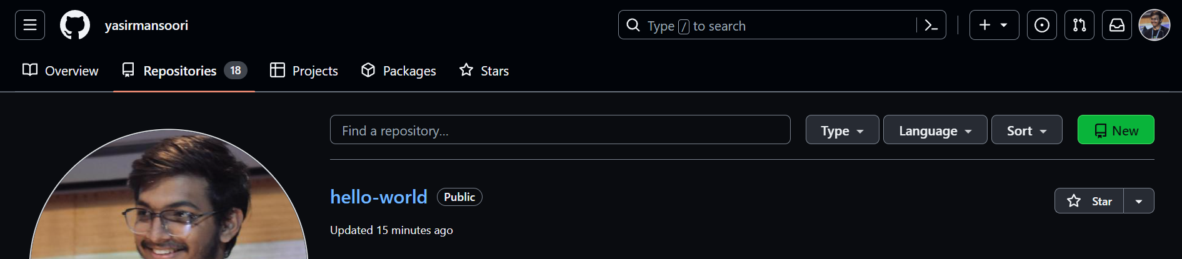Open the Issues icon in header
This screenshot has height=259, width=1182.
(1042, 25)
